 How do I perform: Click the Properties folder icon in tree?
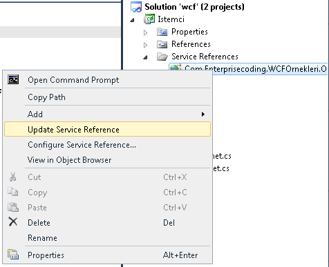tap(162, 32)
